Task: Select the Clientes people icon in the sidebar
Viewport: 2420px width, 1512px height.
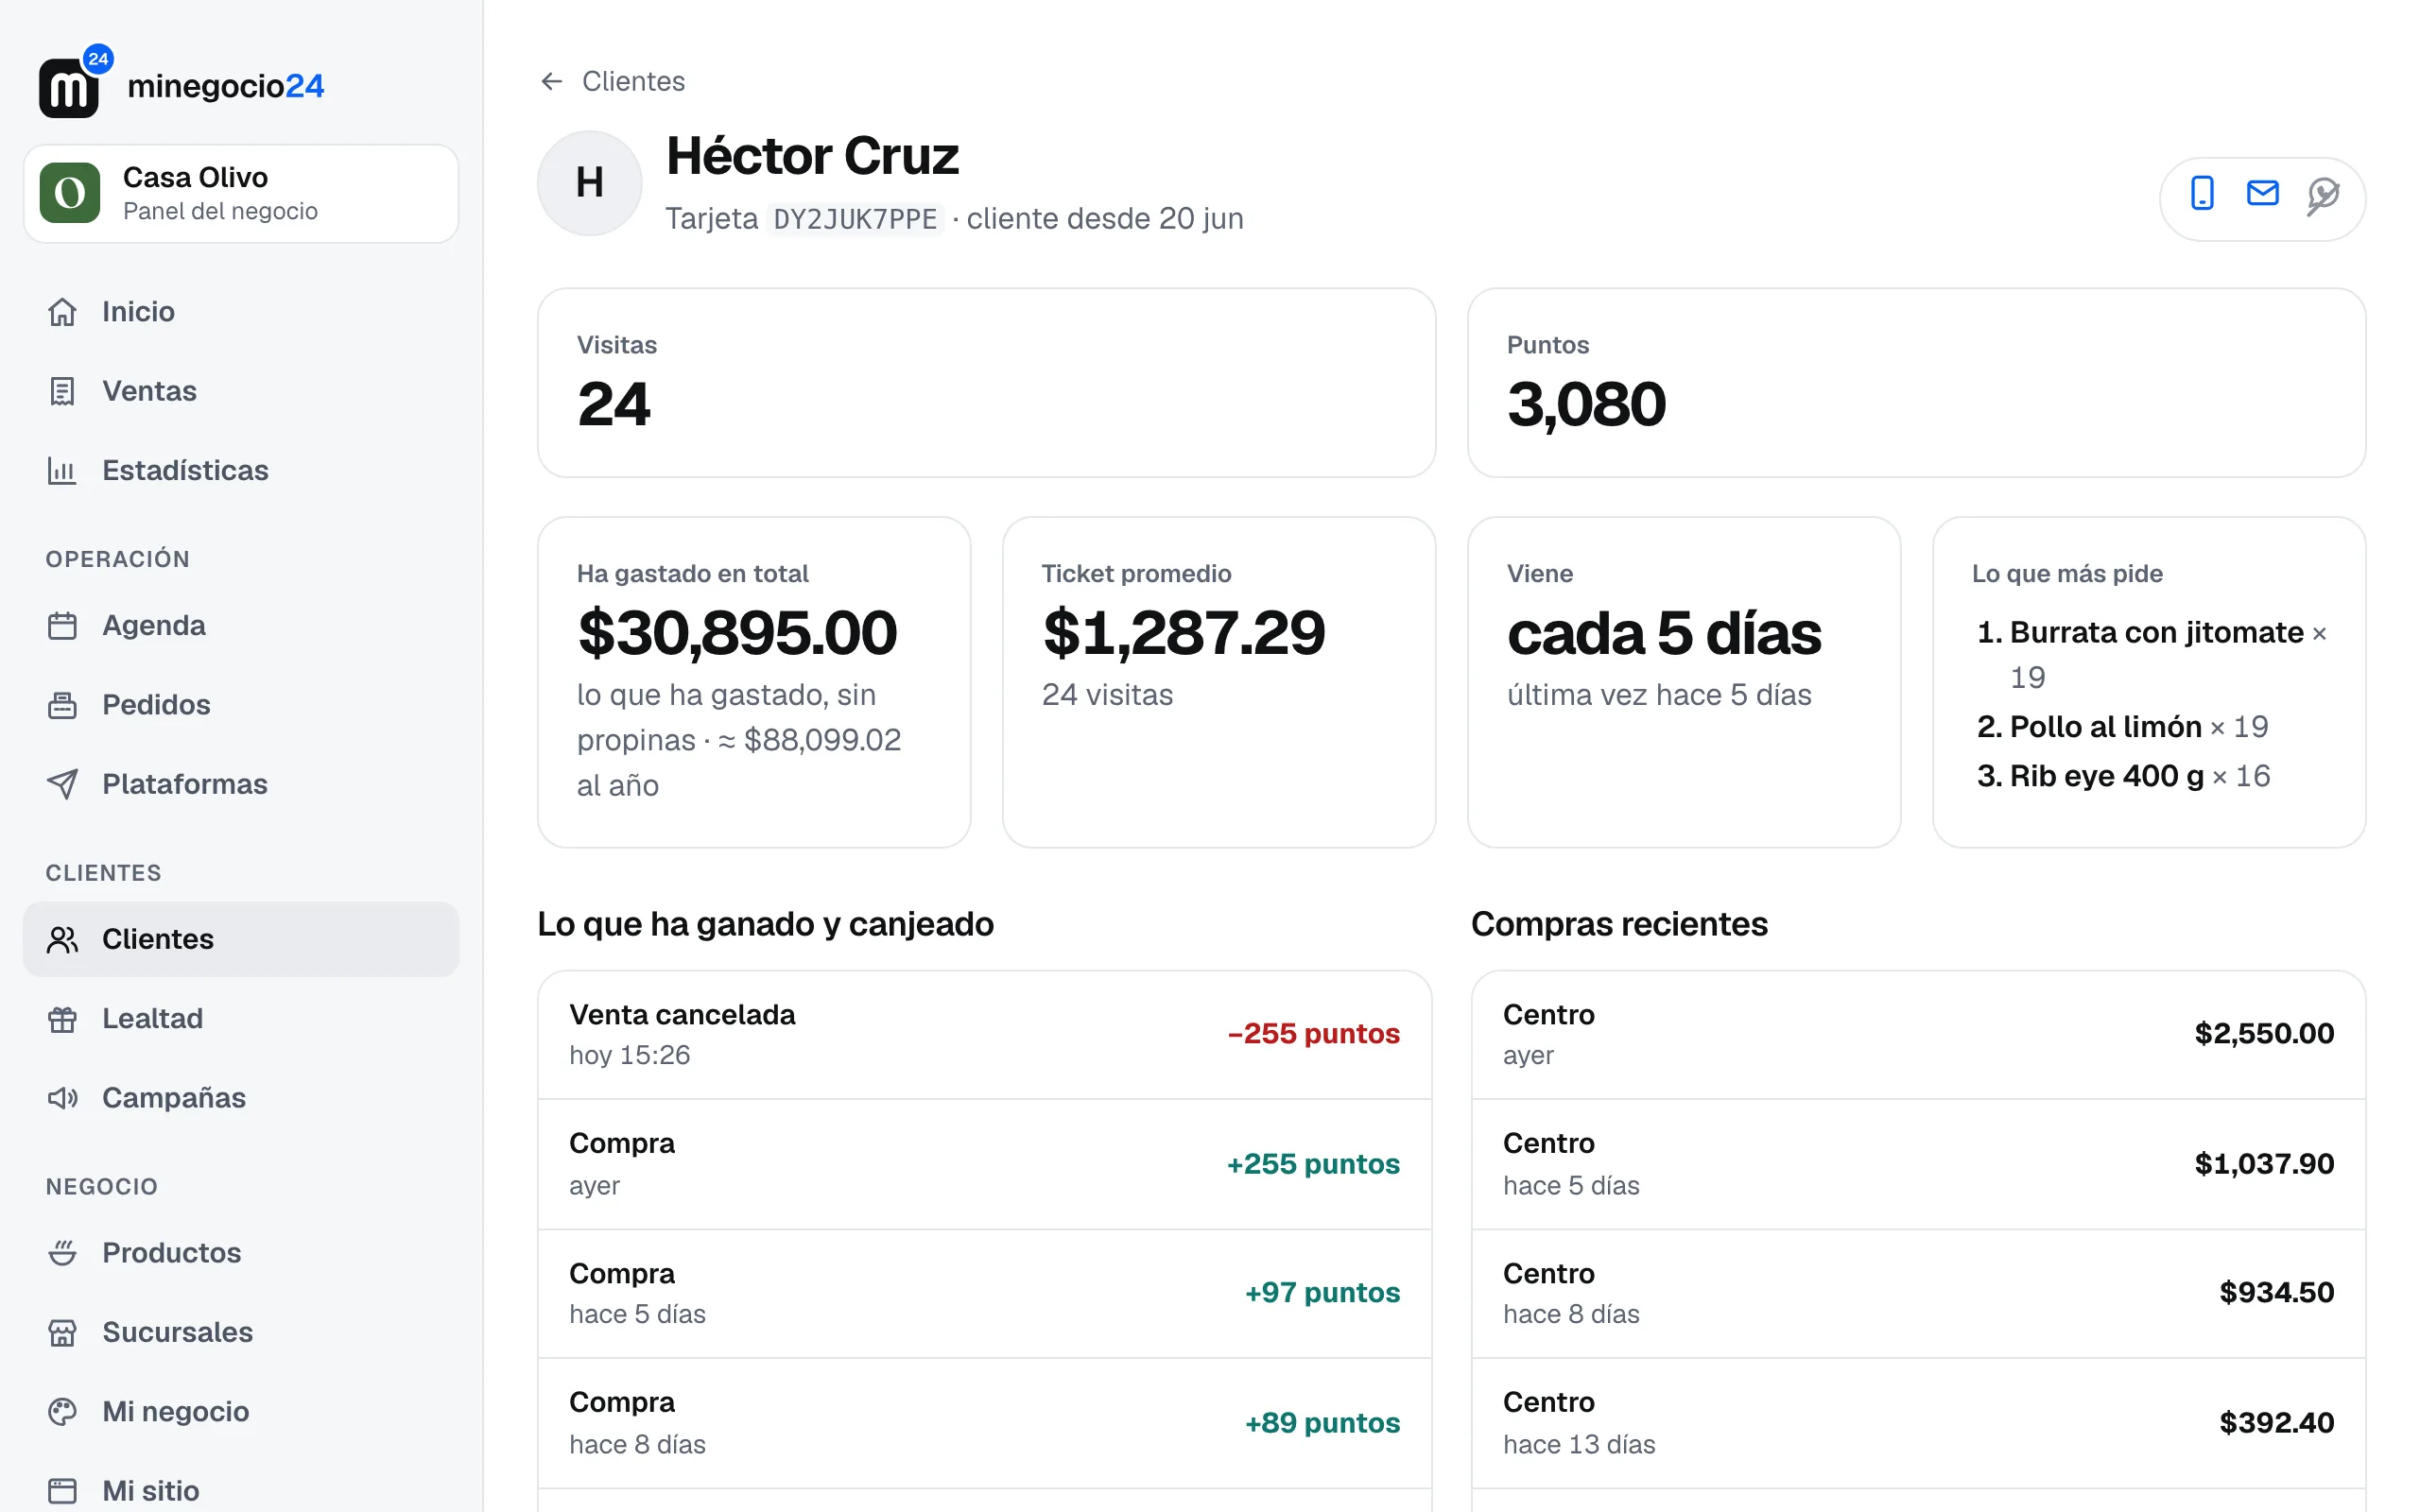Action: 62,939
